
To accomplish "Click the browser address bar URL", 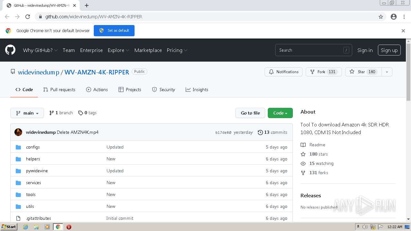I will (94, 17).
